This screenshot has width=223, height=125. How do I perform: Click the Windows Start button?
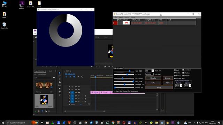3,123
